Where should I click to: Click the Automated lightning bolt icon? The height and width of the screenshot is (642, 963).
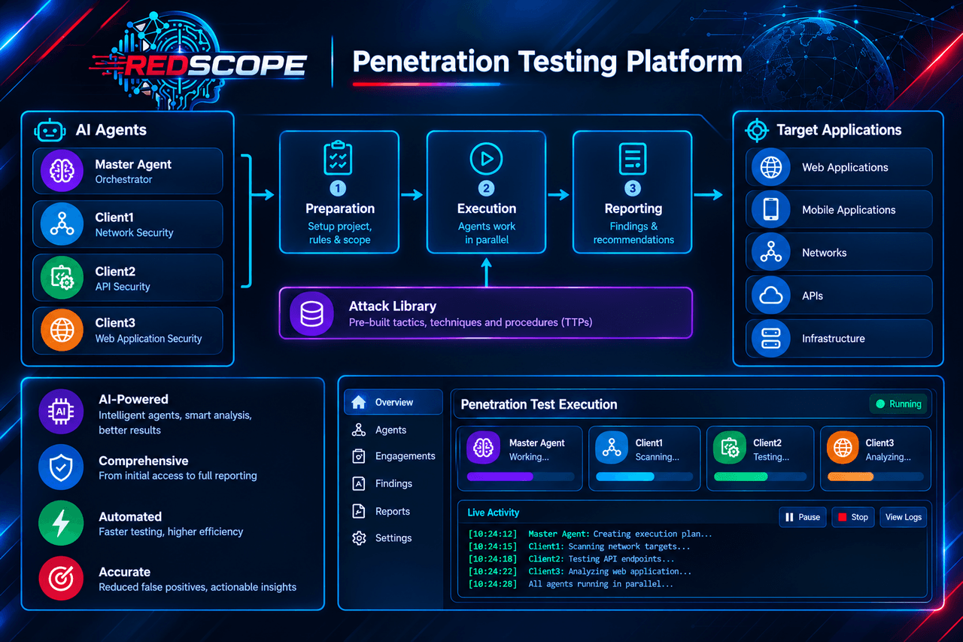[61, 523]
